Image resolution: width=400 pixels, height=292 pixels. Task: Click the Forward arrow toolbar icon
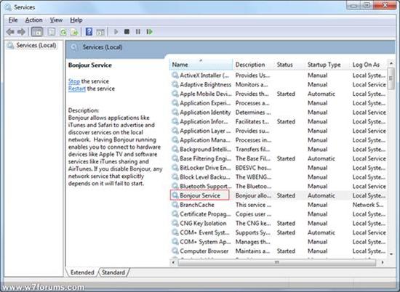point(21,32)
